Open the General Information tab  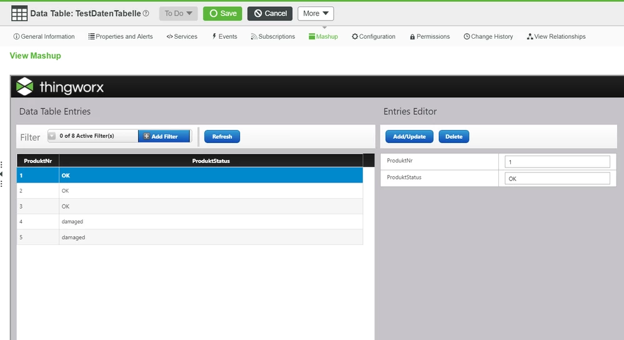tap(44, 37)
